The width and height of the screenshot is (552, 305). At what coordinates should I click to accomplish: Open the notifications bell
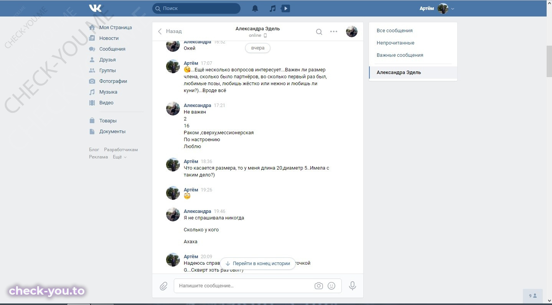[255, 8]
